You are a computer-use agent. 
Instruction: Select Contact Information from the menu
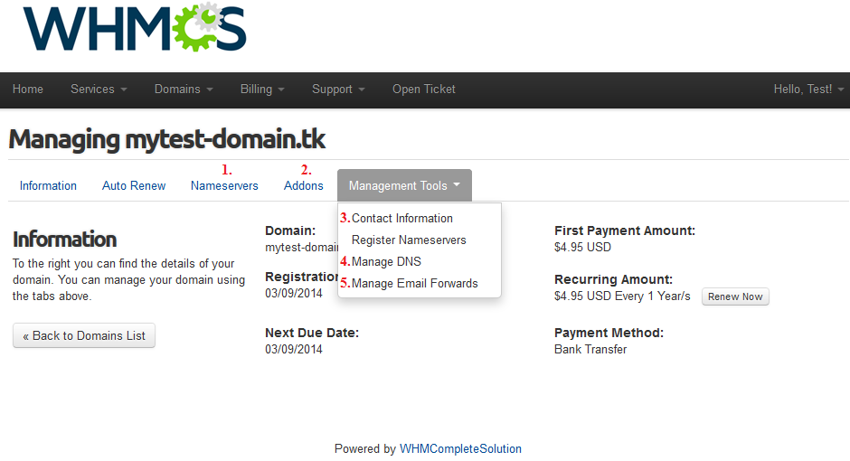(402, 219)
